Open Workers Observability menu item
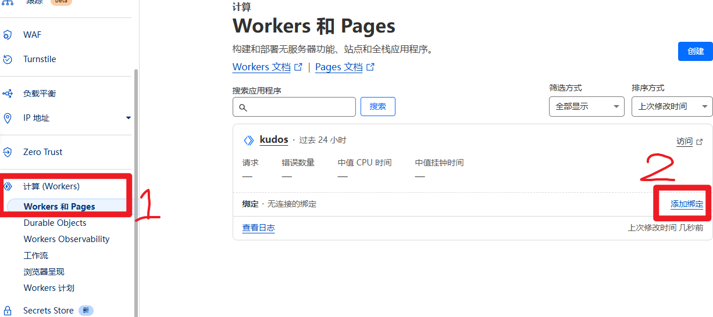Viewport: 713px width, 317px height. 66,239
